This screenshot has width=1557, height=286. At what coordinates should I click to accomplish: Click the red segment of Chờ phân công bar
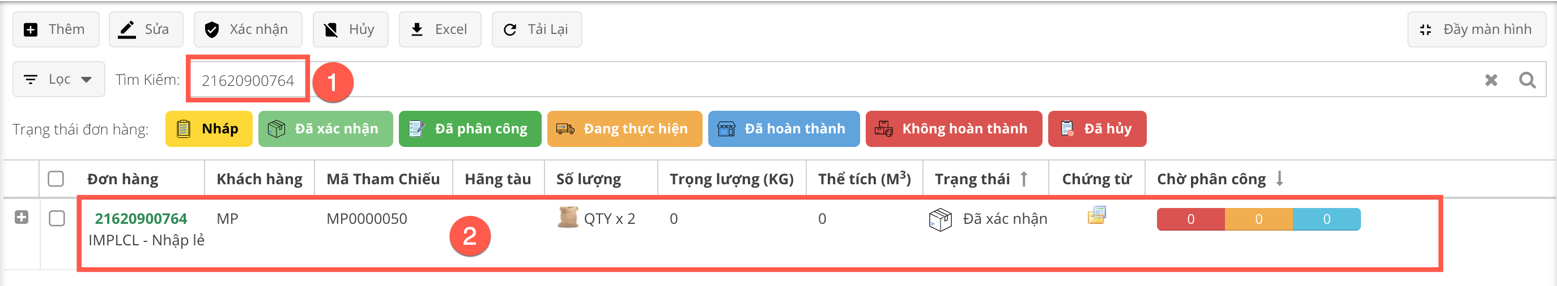pos(1190,219)
